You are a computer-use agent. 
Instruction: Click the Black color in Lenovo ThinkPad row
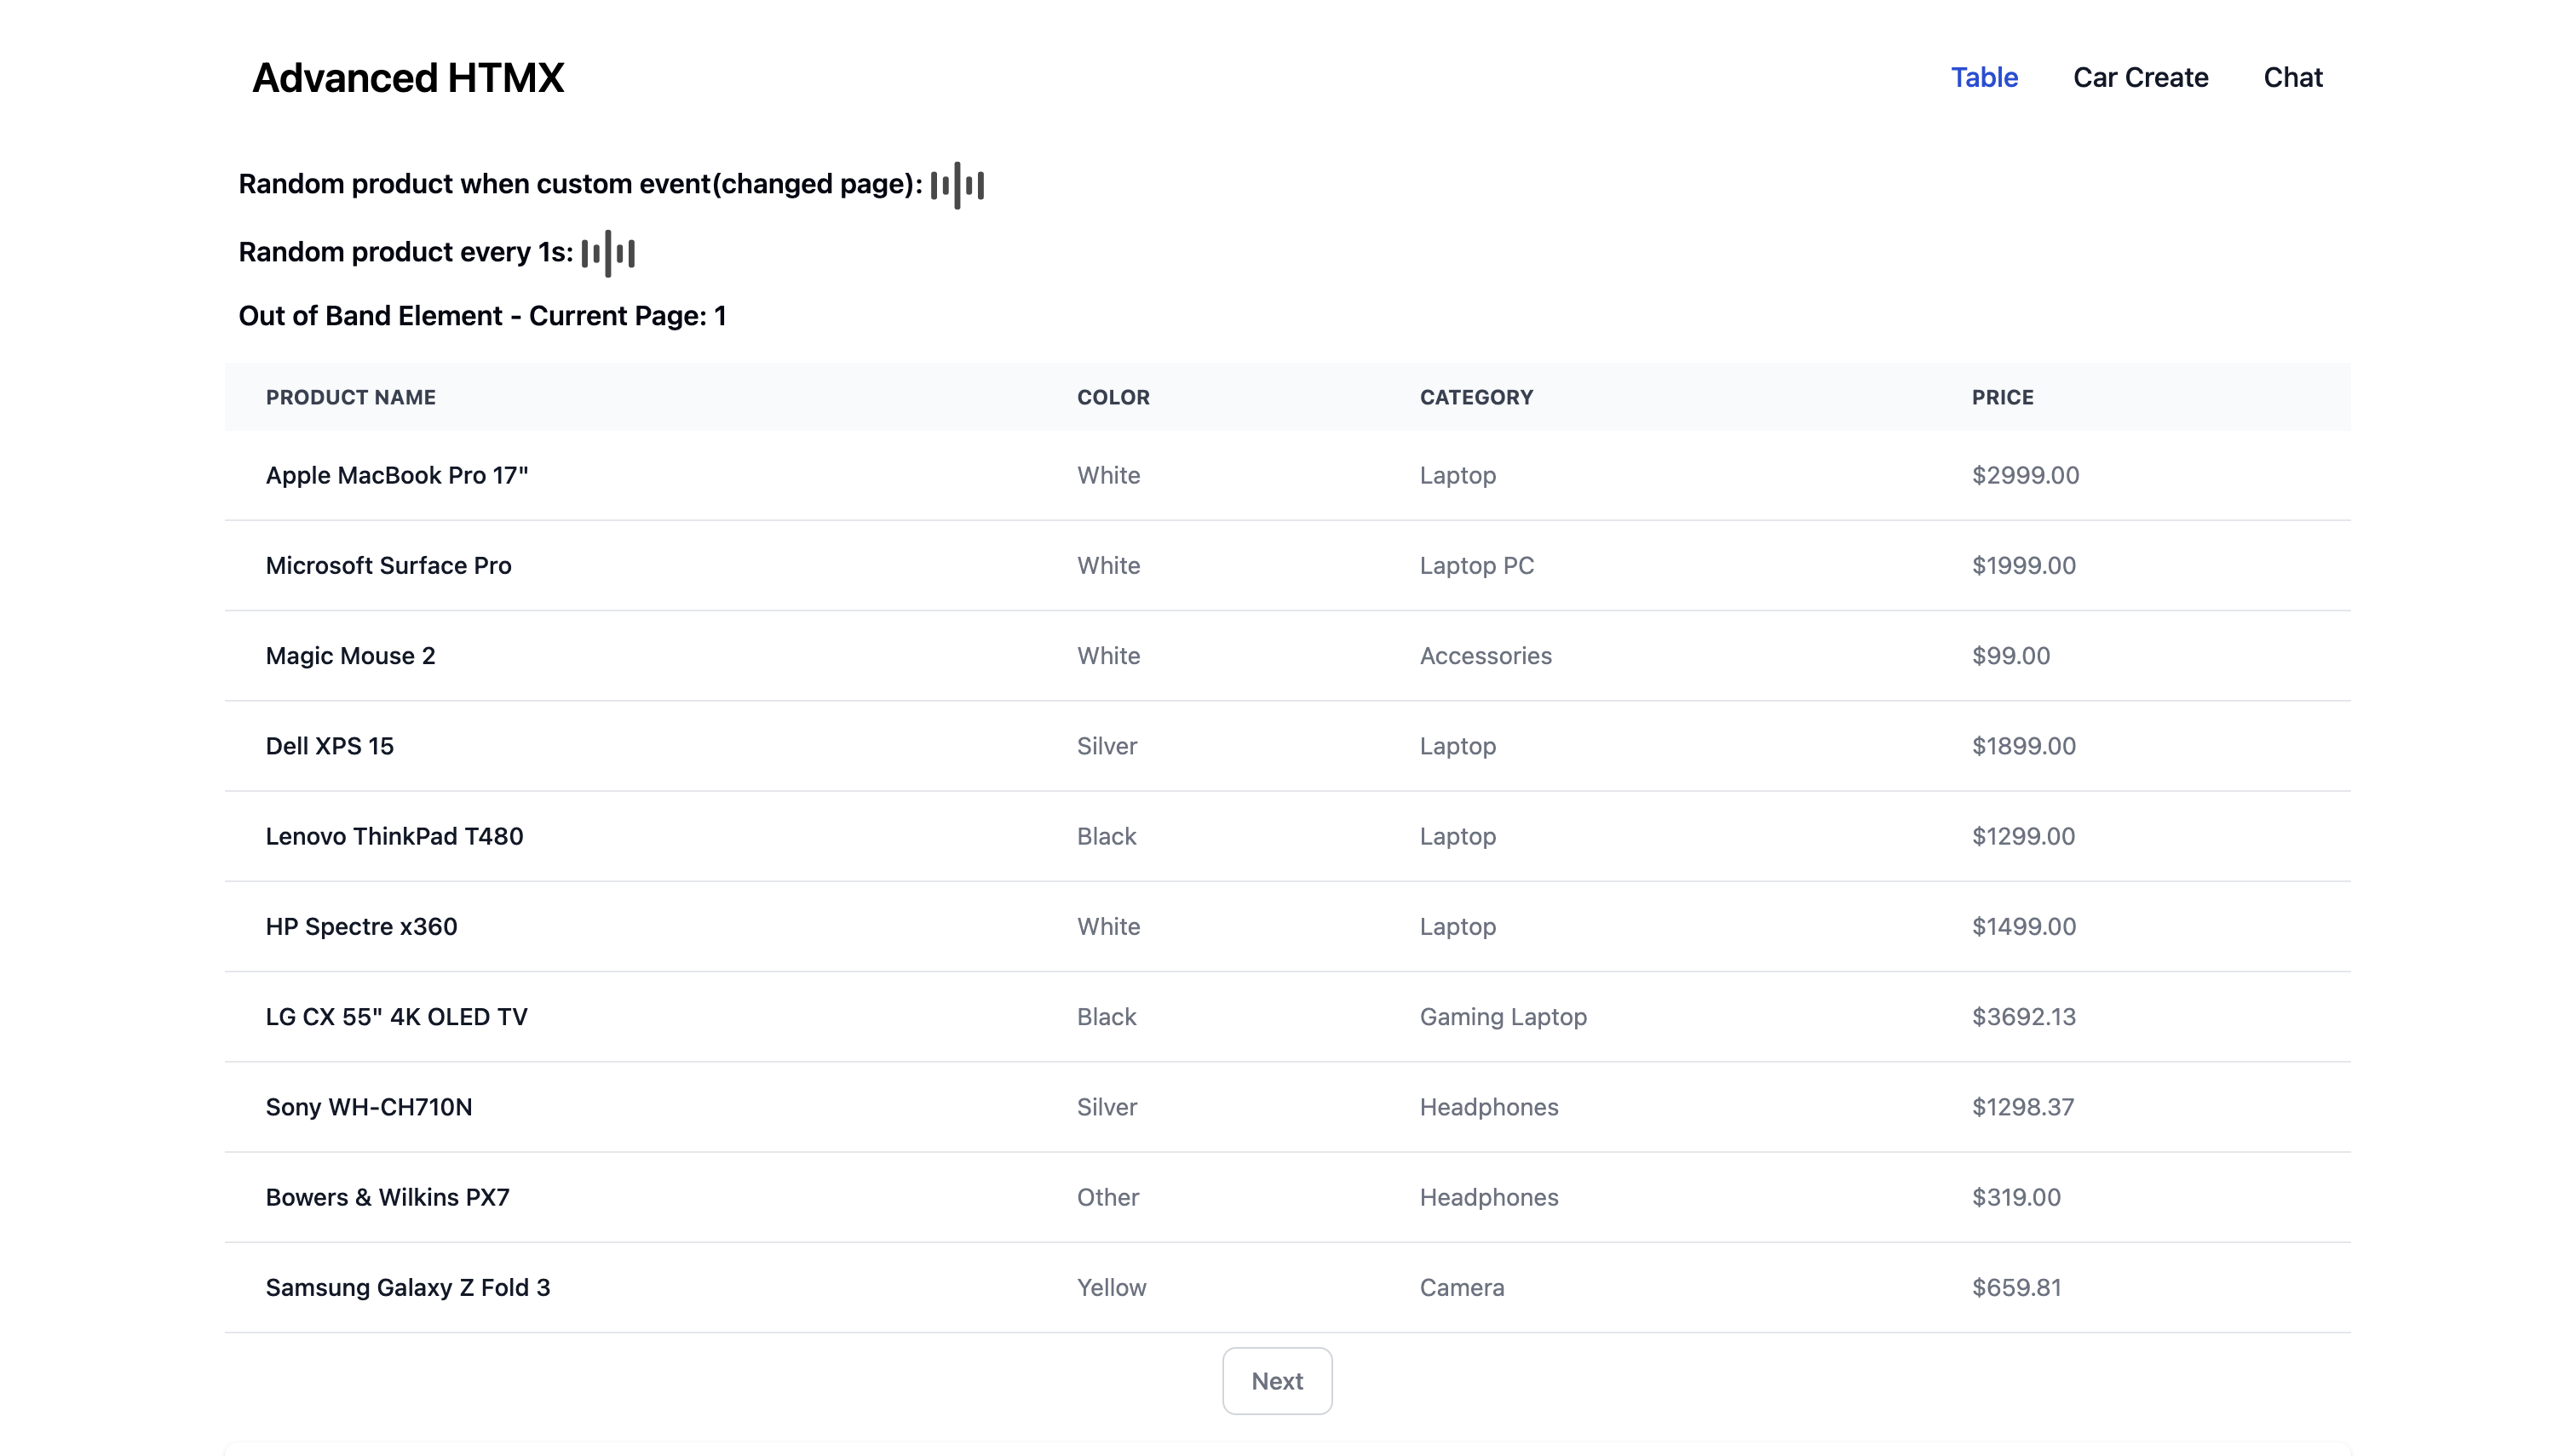[1107, 836]
